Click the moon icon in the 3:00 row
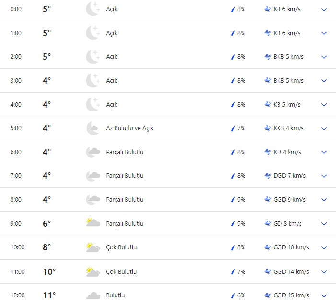Screen dimensions: 336x307 coord(92,80)
